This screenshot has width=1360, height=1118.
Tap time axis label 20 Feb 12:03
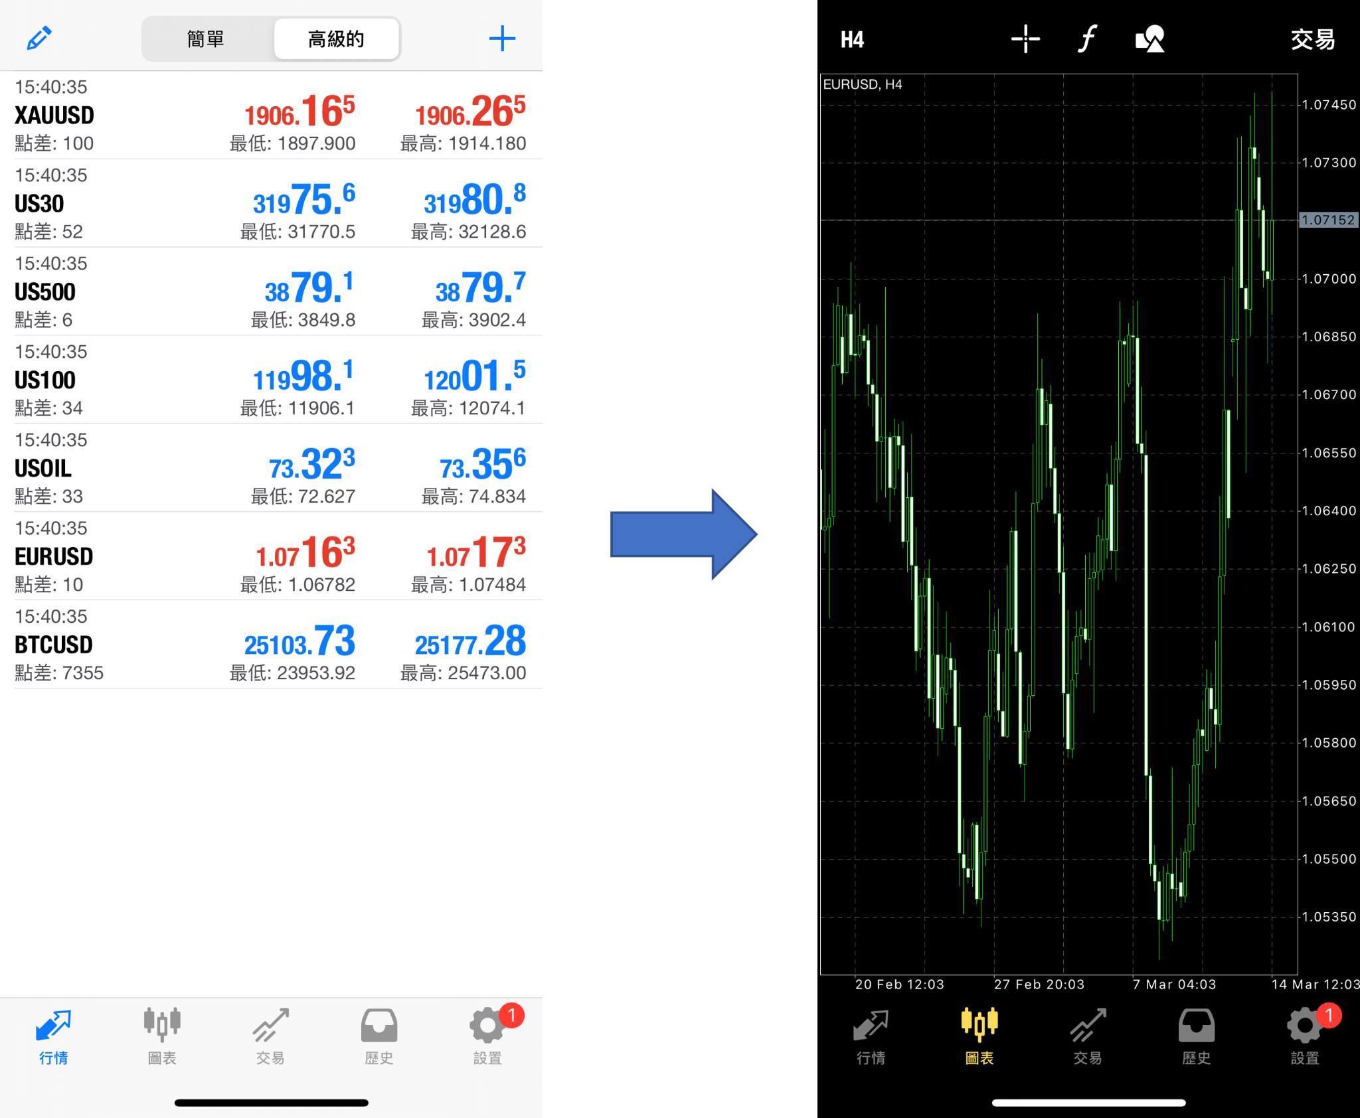tap(900, 984)
